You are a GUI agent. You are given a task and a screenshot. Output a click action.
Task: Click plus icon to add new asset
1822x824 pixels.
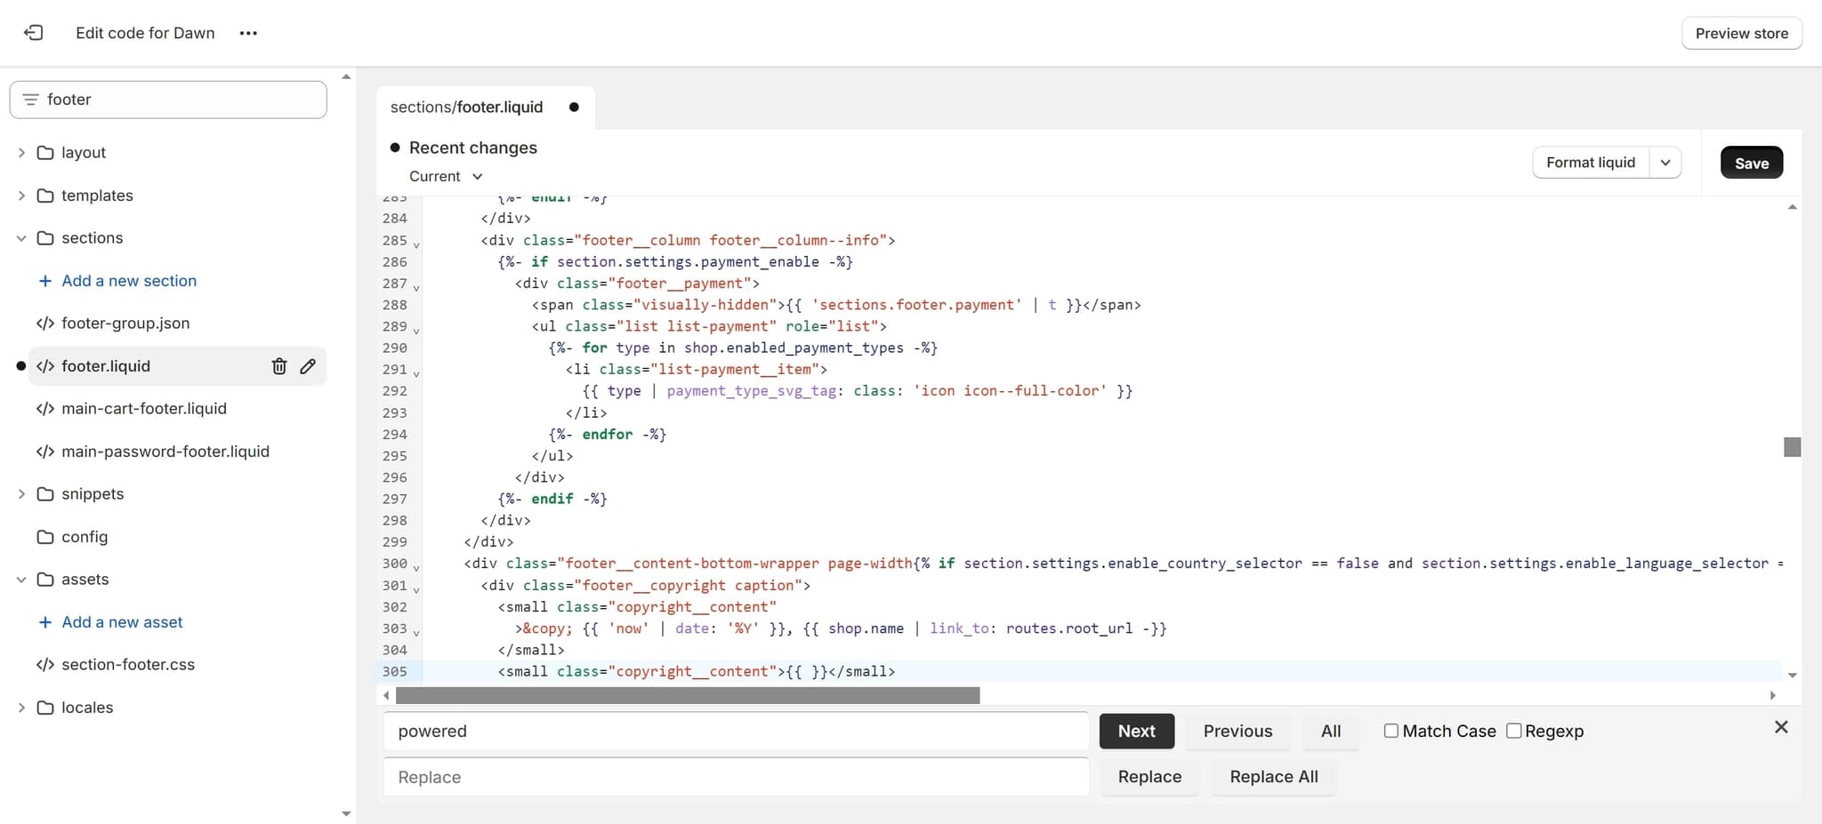(45, 622)
